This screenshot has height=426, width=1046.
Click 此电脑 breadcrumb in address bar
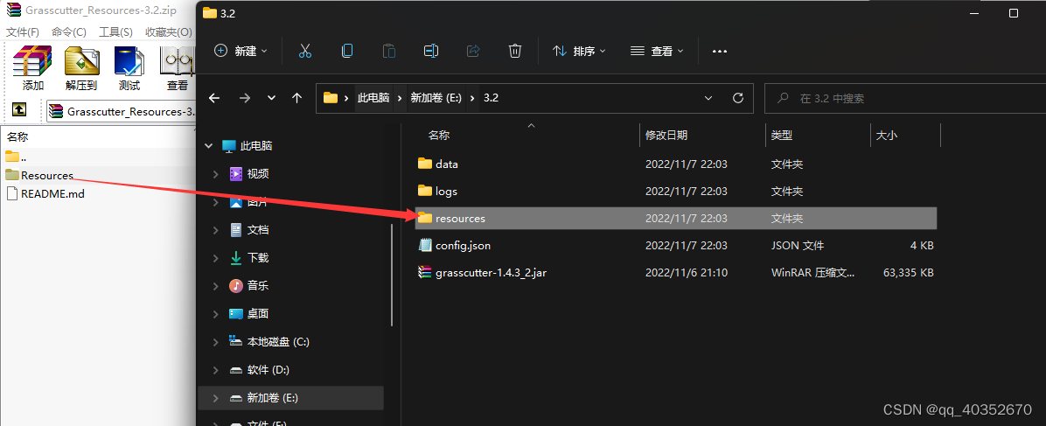click(x=373, y=98)
